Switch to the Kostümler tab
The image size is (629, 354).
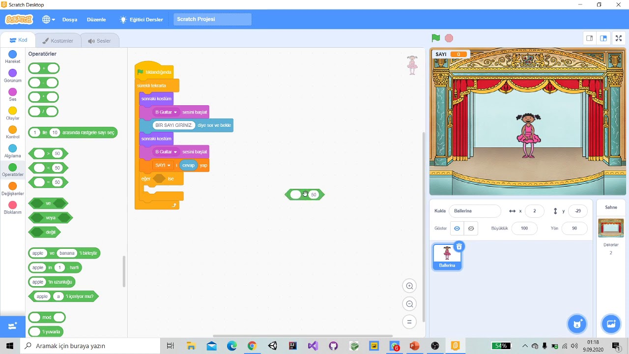tap(58, 41)
